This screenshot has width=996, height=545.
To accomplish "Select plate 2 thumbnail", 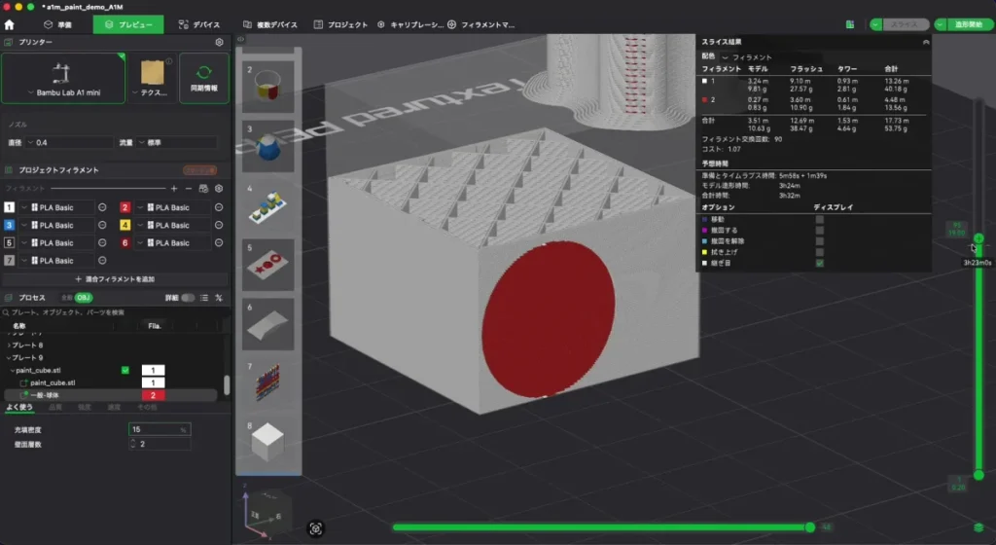I will 268,86.
